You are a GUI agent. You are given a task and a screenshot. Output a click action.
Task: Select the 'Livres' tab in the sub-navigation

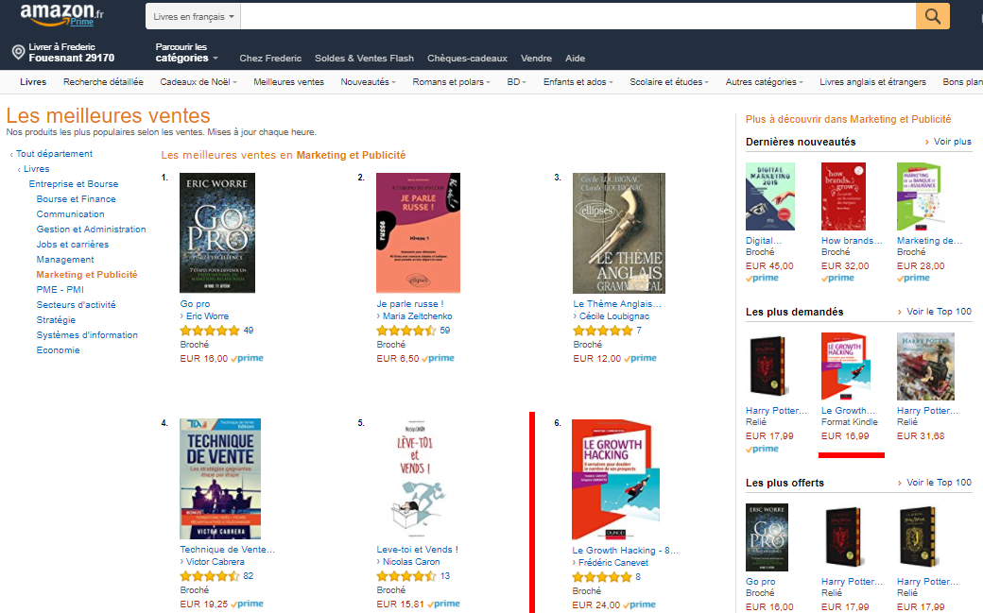(x=33, y=81)
